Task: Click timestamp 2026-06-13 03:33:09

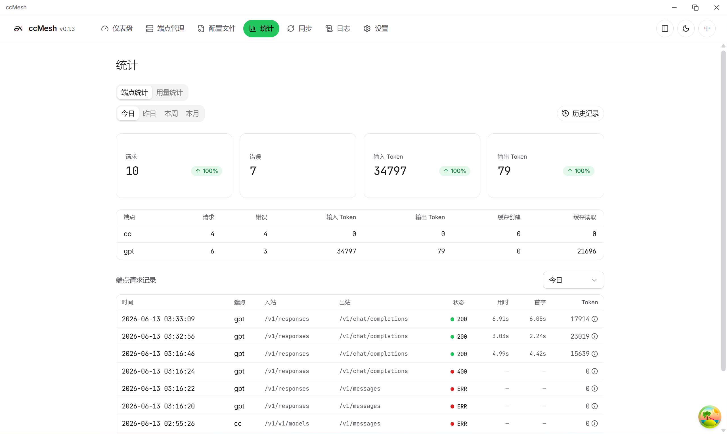Action: [x=158, y=319]
